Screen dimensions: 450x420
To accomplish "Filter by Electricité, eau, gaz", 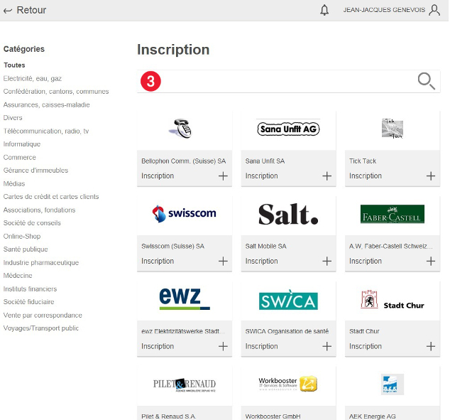I will (x=33, y=78).
